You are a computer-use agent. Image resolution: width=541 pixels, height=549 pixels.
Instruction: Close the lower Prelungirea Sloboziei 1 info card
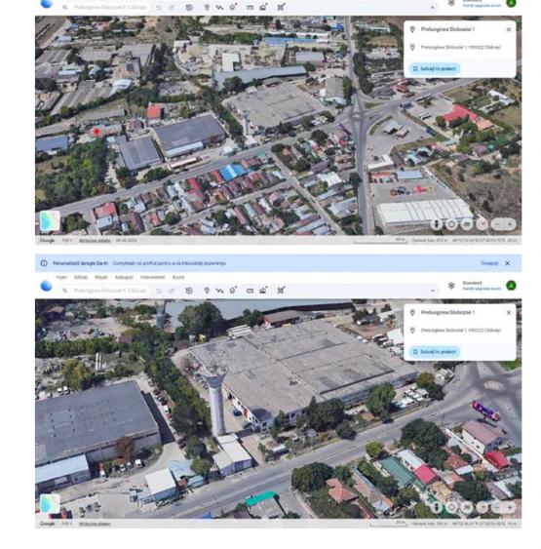click(509, 313)
